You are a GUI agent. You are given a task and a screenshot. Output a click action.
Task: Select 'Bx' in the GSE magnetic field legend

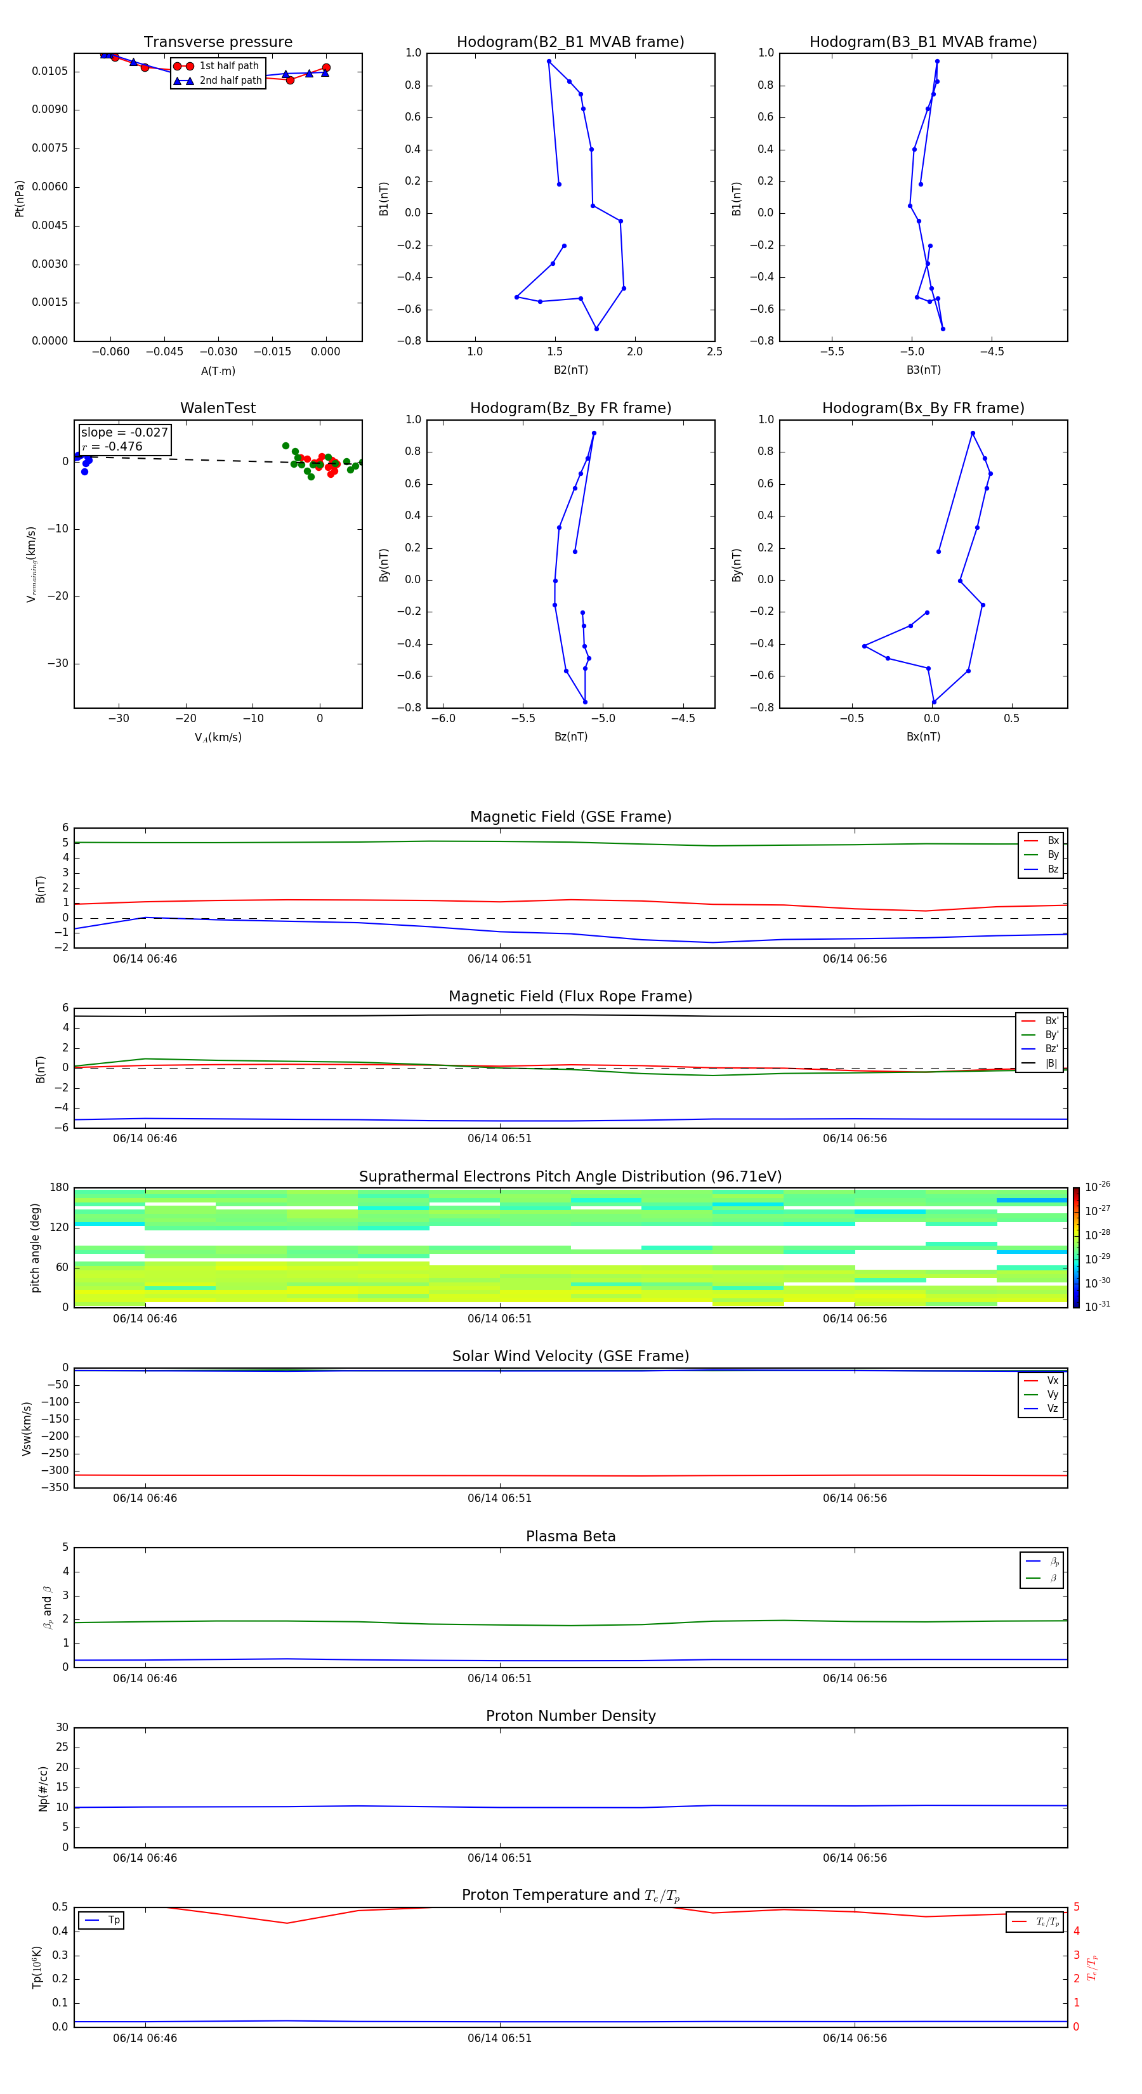[1041, 841]
